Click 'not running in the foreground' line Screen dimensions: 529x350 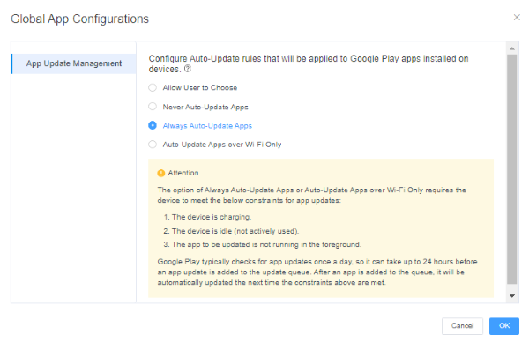click(263, 245)
